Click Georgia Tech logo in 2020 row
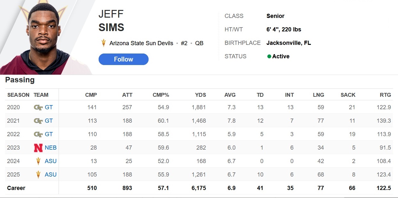Viewport: 398px width, 198px height. tap(38, 107)
